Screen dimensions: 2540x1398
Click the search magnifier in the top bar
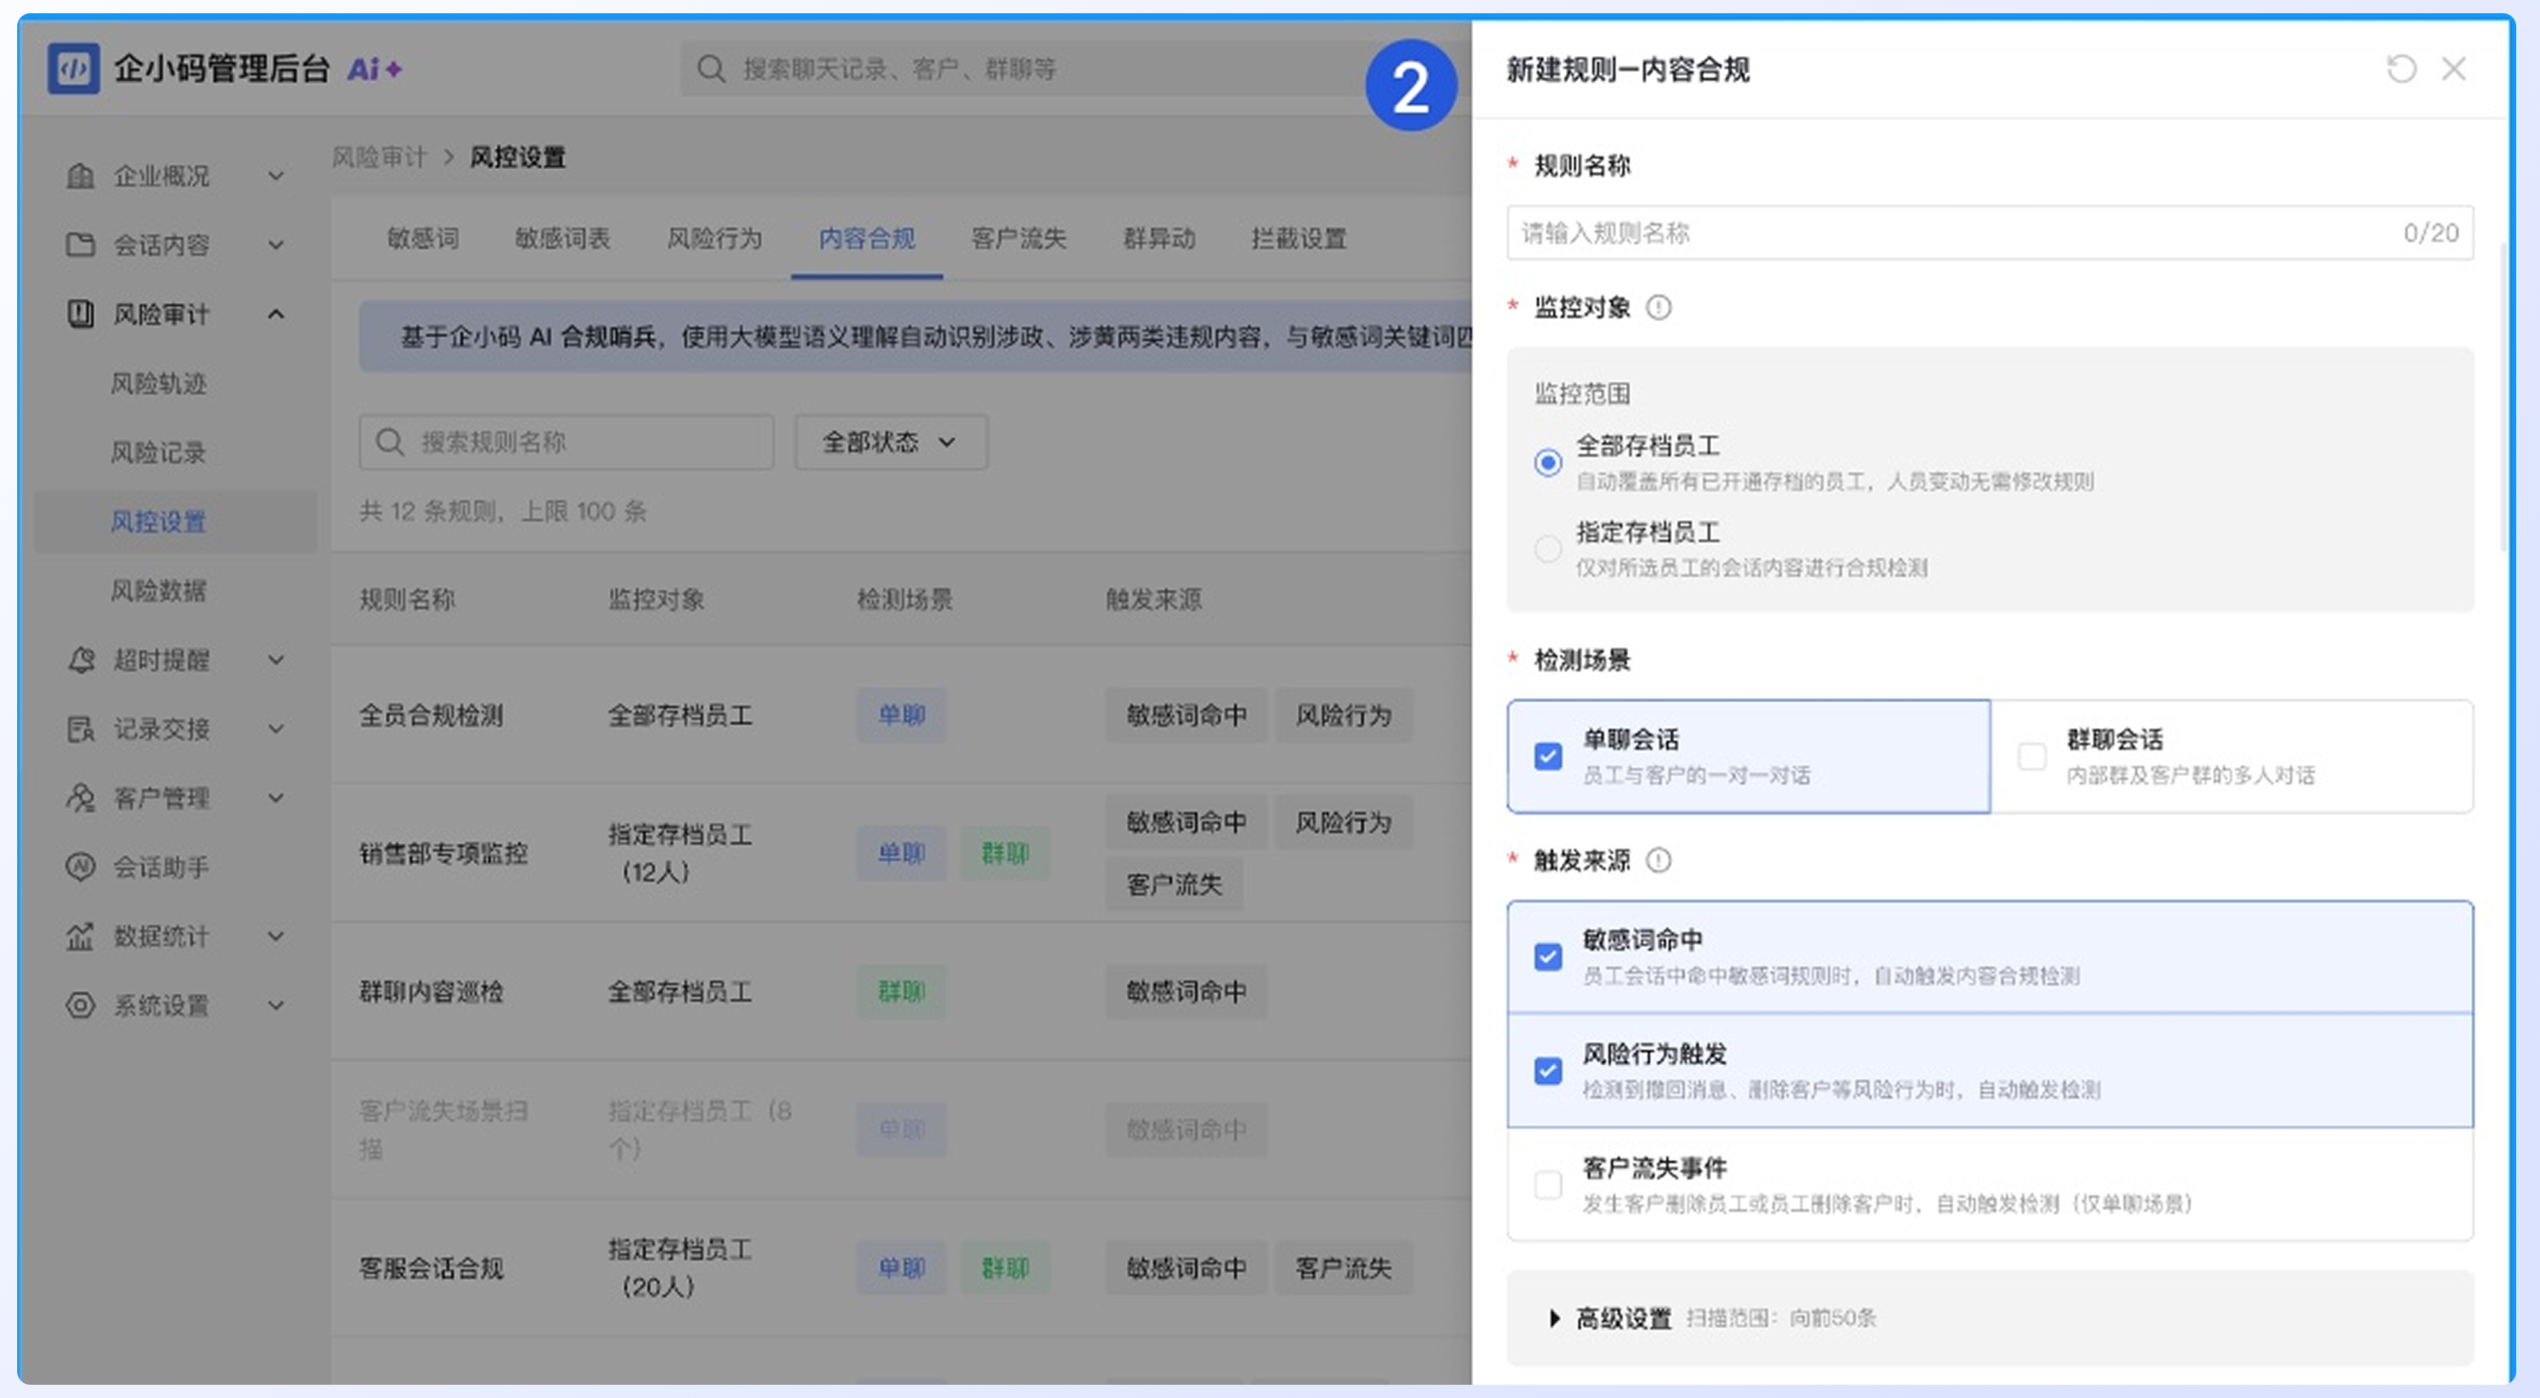(x=711, y=69)
